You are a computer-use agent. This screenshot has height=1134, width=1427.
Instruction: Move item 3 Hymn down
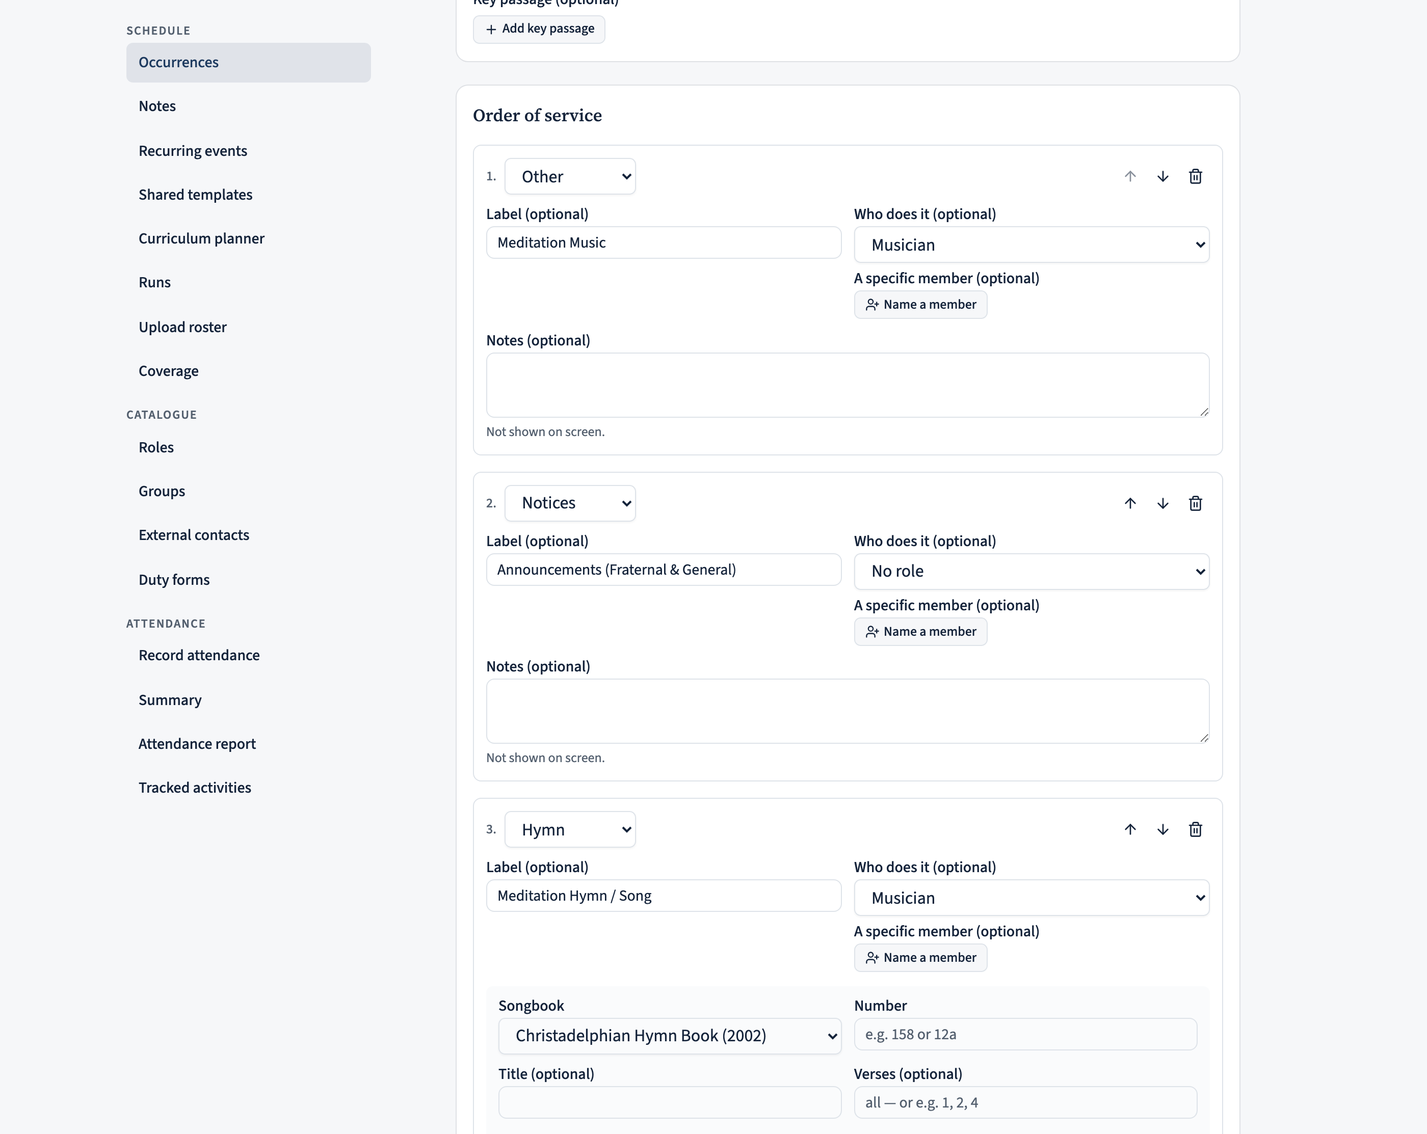click(x=1162, y=830)
